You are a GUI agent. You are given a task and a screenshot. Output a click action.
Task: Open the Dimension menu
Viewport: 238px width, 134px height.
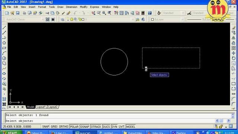[71, 7]
